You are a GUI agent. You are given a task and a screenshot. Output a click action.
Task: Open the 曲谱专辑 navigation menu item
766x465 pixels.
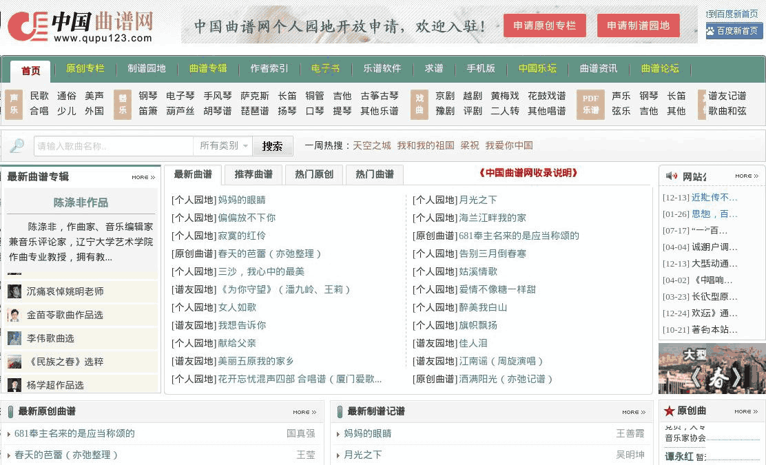pos(208,69)
